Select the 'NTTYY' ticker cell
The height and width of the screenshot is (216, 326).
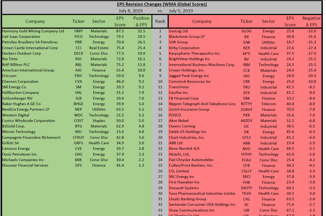point(246,104)
